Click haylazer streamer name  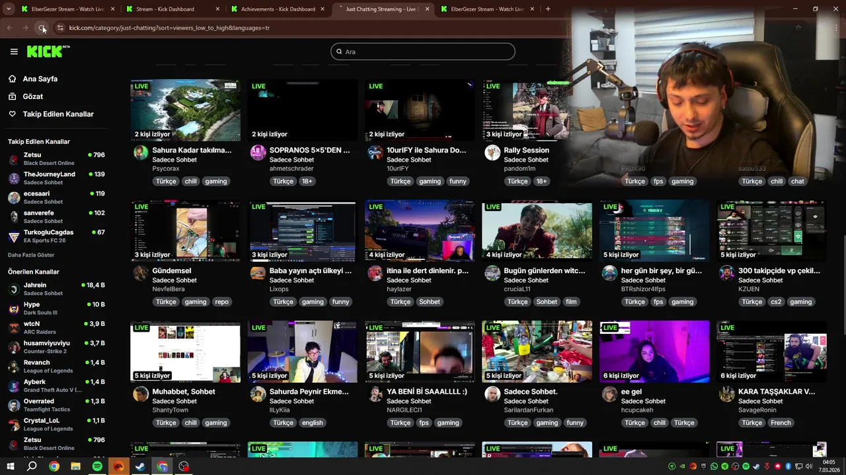(x=399, y=289)
